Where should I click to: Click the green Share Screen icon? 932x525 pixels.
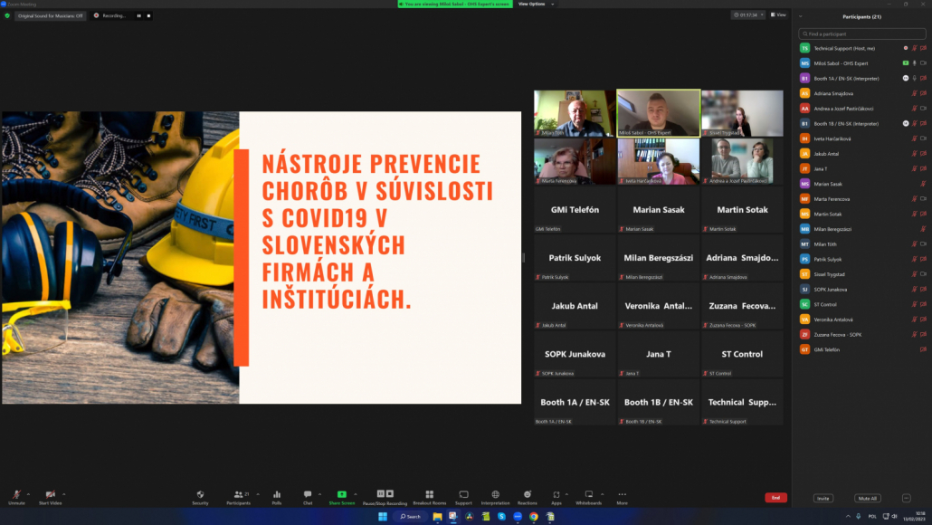341,495
